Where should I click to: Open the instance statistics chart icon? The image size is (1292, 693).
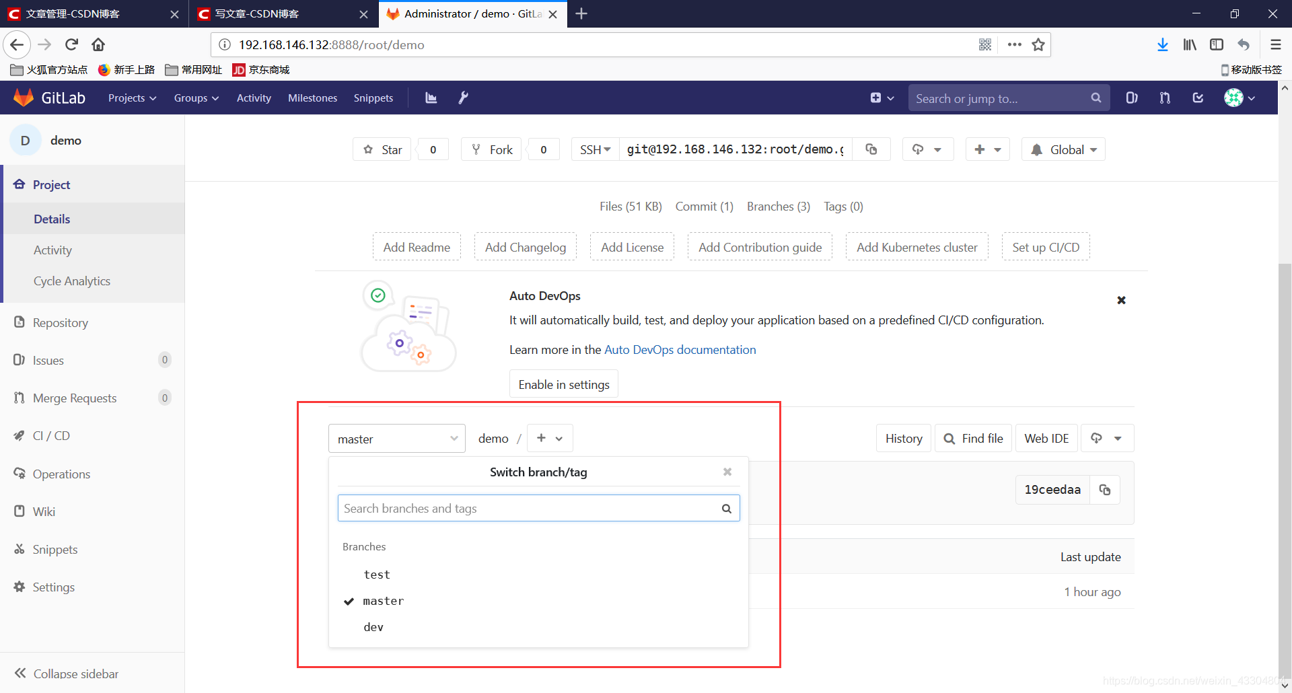[431, 98]
